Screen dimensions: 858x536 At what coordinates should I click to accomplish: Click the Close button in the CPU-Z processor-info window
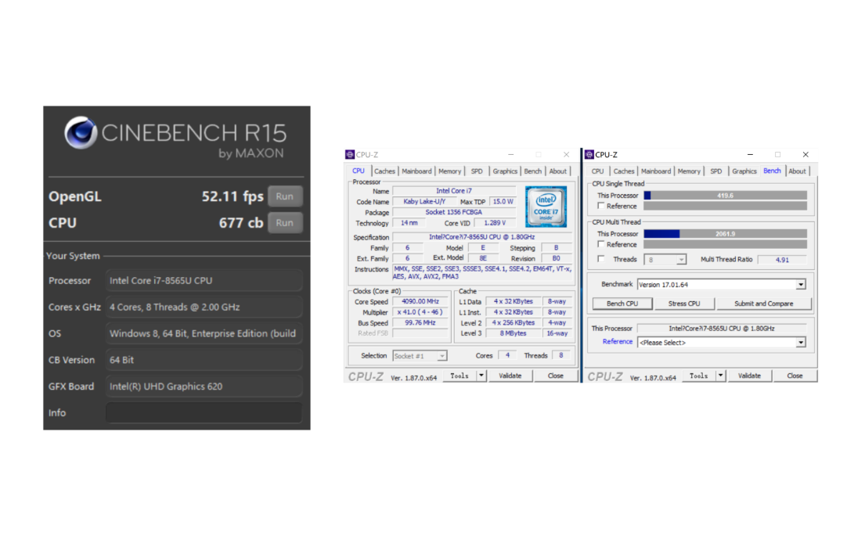555,376
